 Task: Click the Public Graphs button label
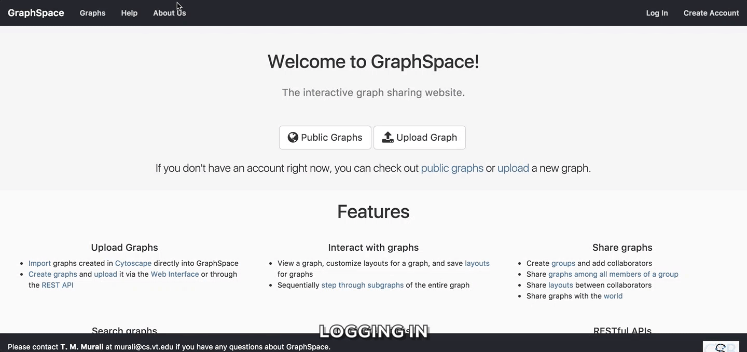pos(331,138)
